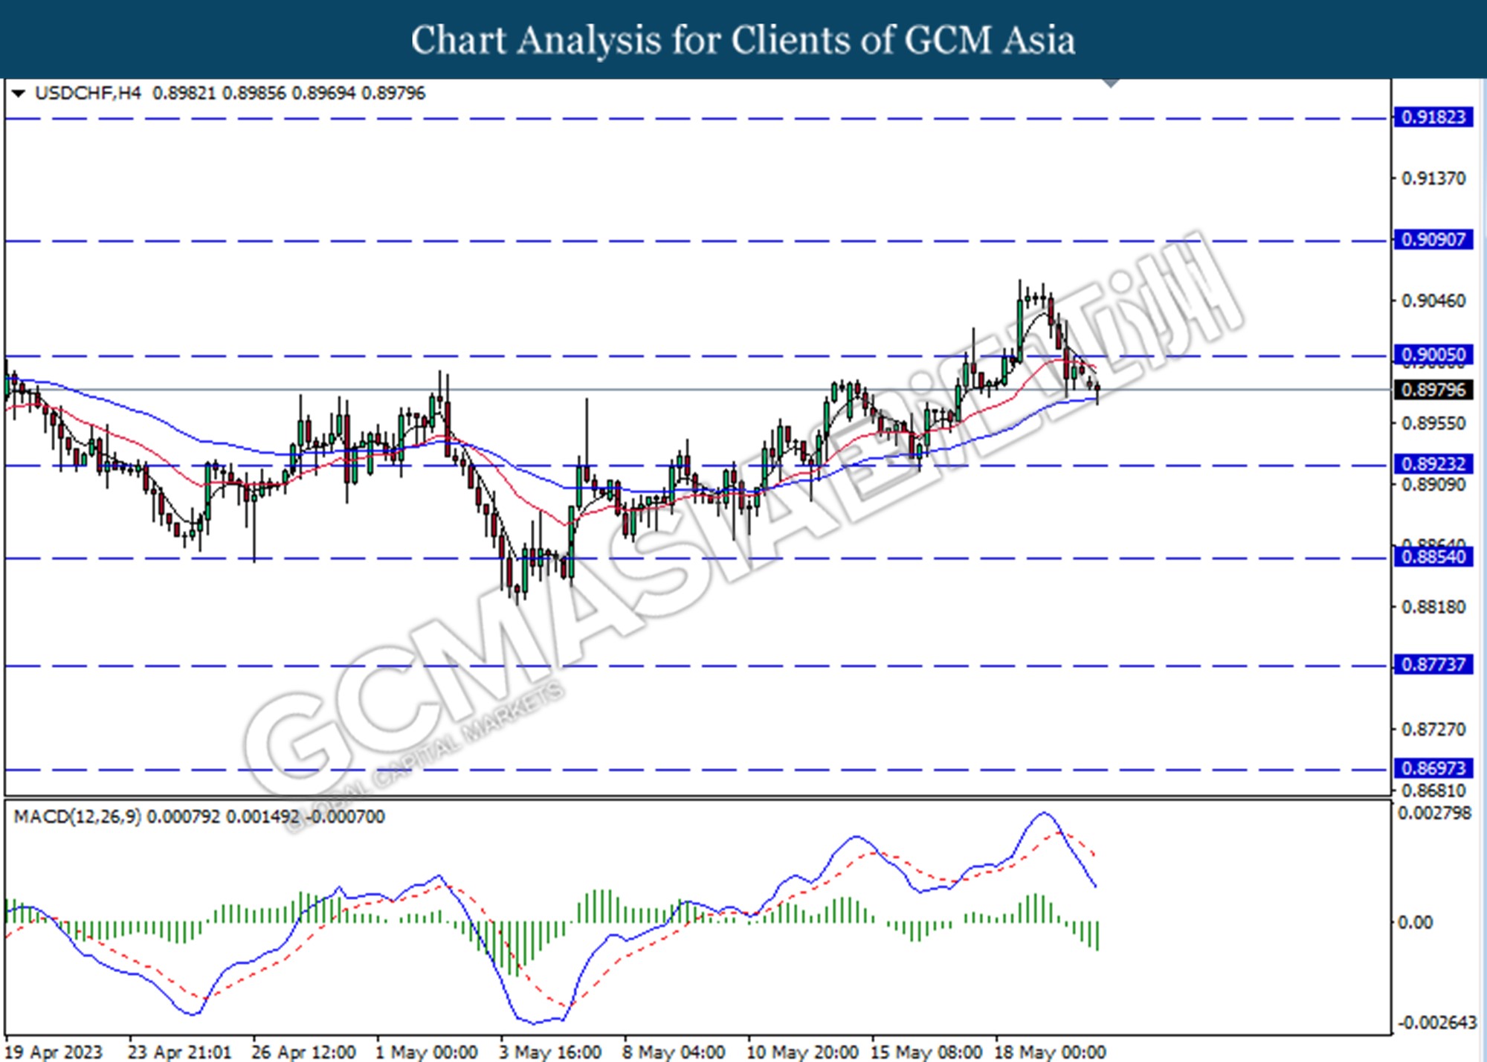This screenshot has height=1062, width=1487.
Task: Click the 0.90460 axis price value
Action: point(1433,301)
